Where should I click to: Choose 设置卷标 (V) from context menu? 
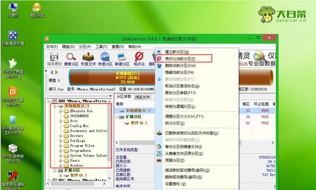pos(197,184)
